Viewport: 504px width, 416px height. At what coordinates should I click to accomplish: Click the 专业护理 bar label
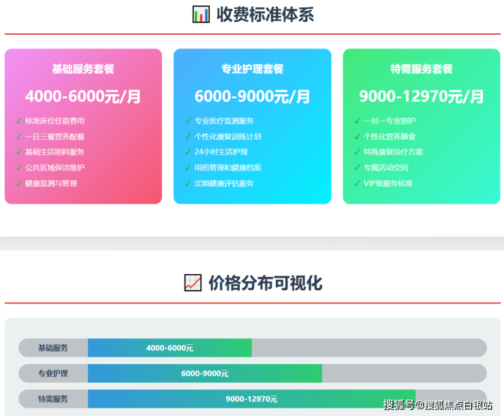coord(53,374)
